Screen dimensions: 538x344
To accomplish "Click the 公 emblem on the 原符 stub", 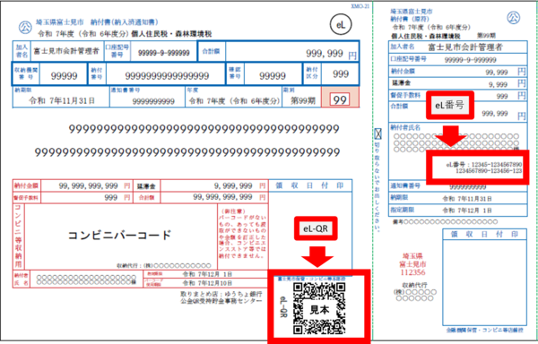I will (514, 17).
